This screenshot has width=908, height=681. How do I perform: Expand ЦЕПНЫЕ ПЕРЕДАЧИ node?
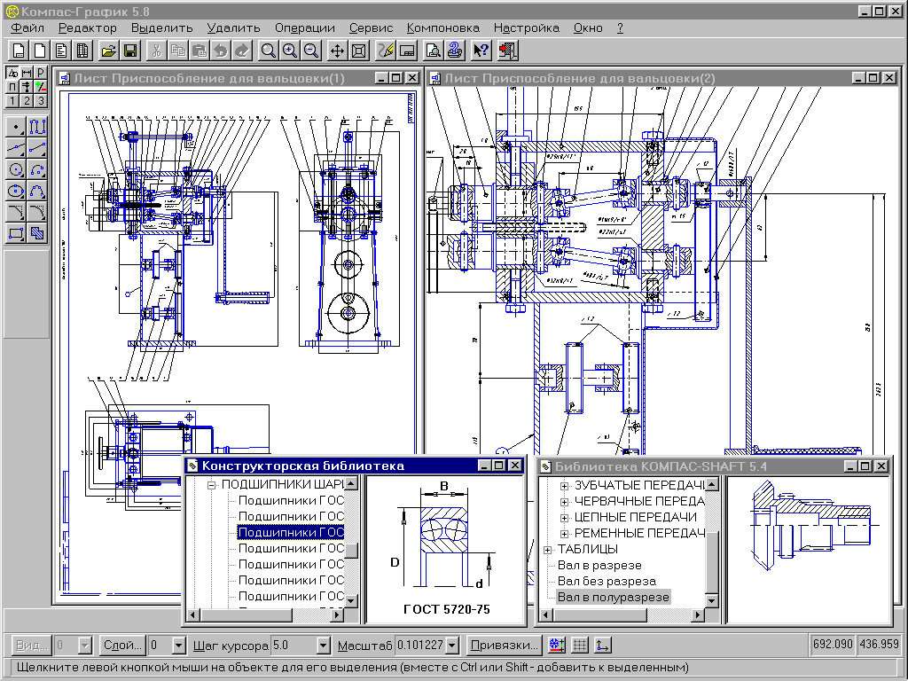[564, 518]
